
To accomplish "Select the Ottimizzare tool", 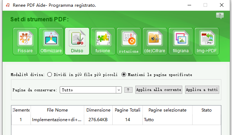I will point(51,41).
